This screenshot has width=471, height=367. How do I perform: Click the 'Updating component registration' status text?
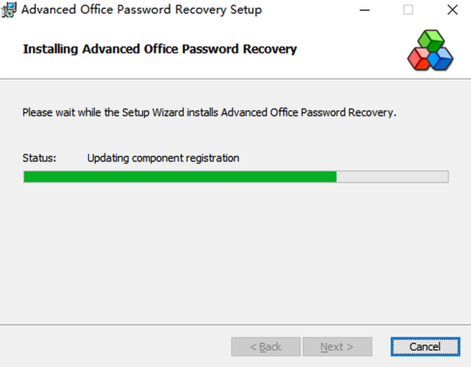(163, 158)
